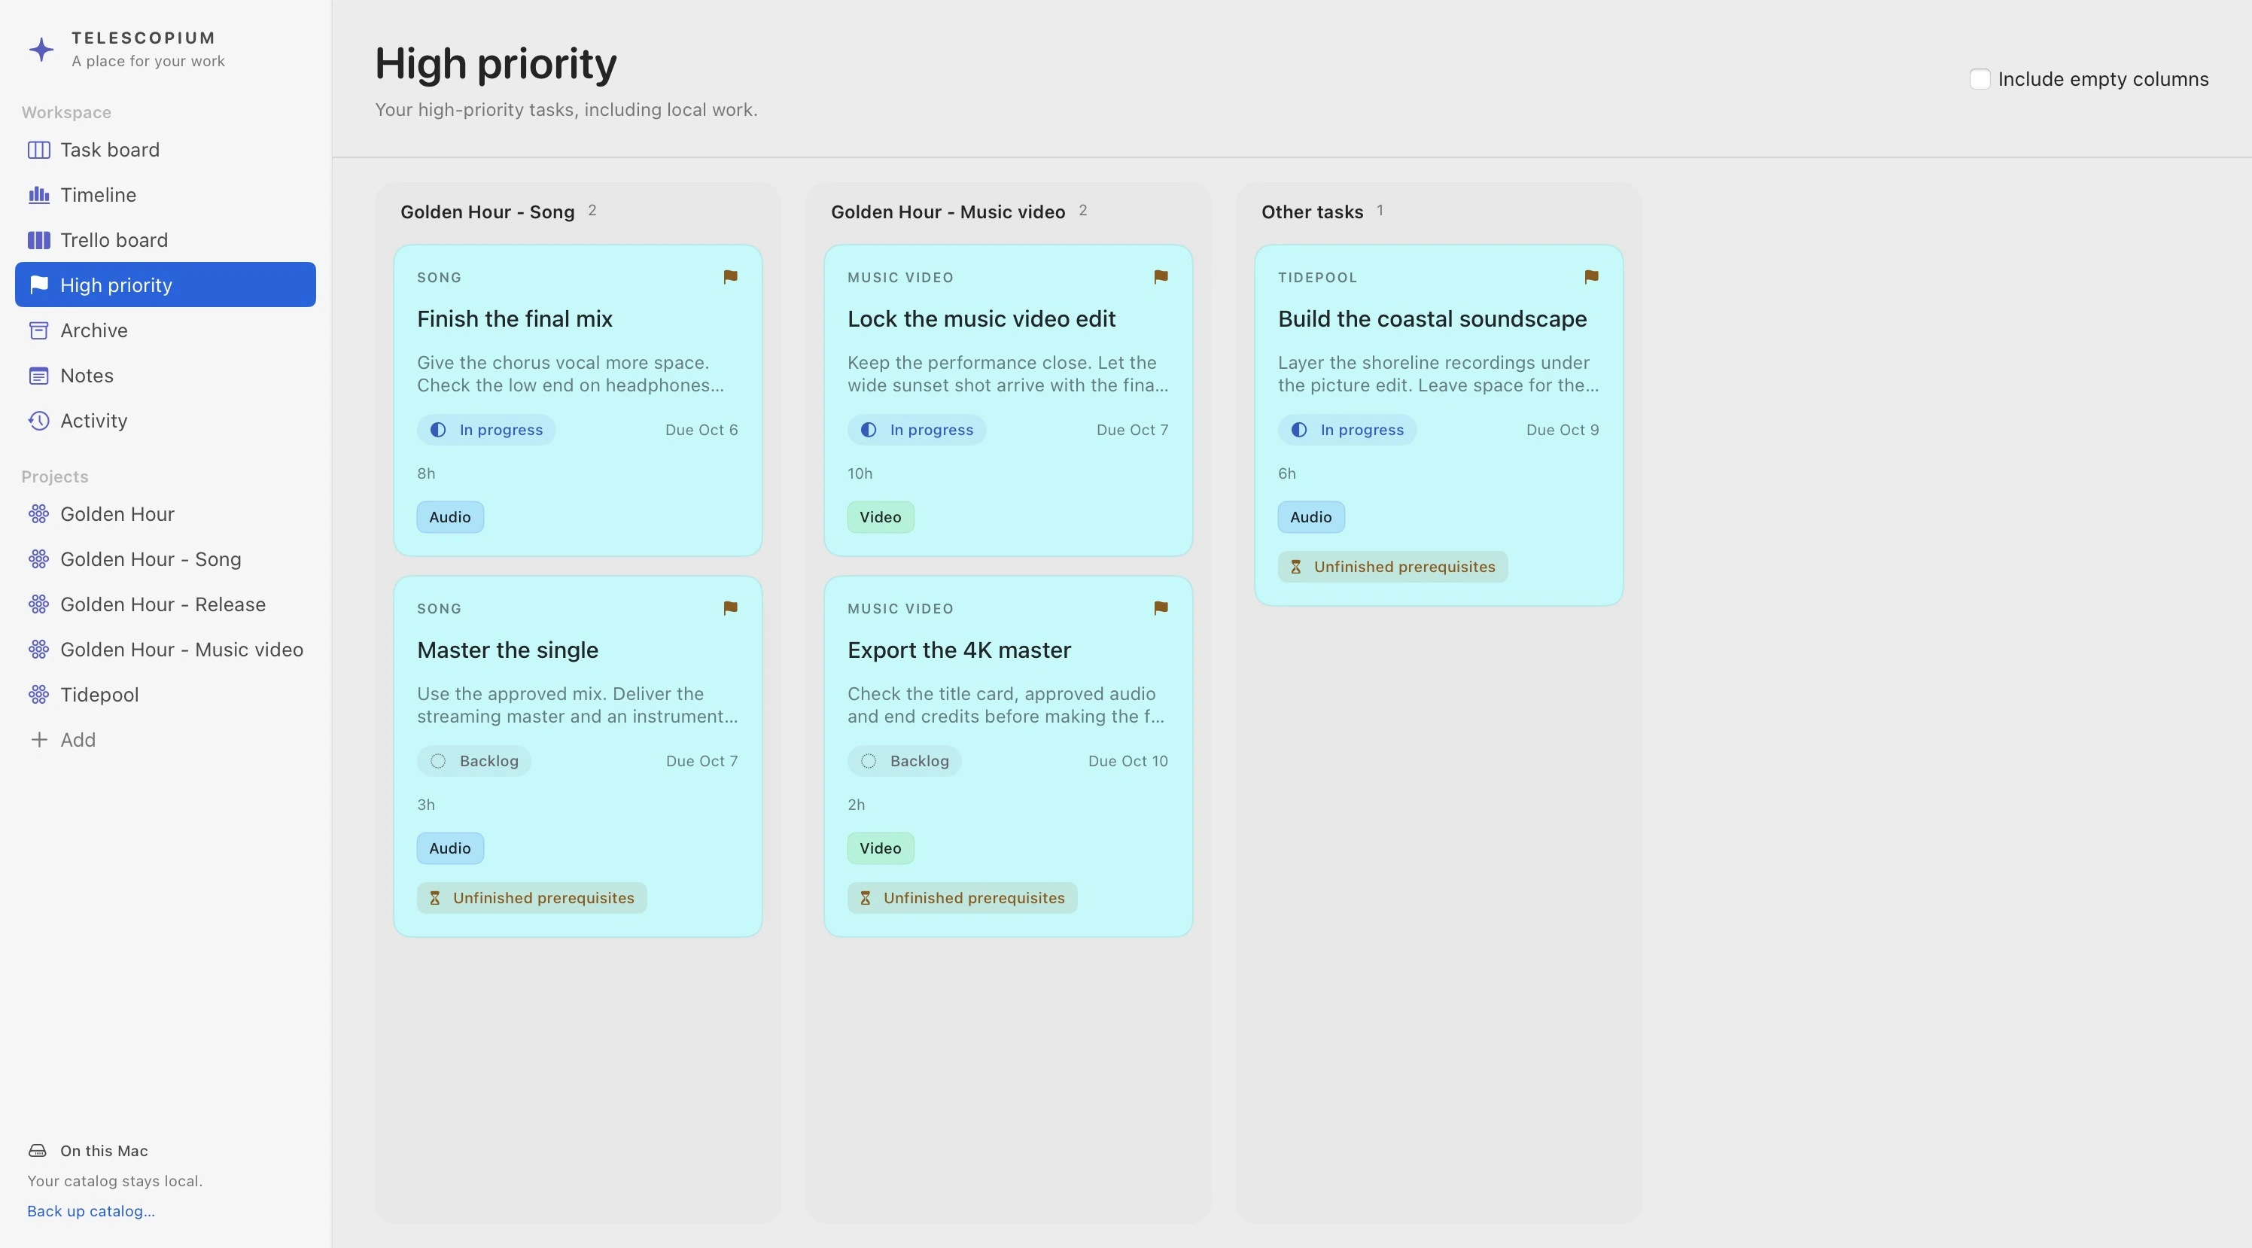The height and width of the screenshot is (1248, 2252).
Task: Toggle priority flag on Build the coastal soundscape
Action: coord(1591,277)
